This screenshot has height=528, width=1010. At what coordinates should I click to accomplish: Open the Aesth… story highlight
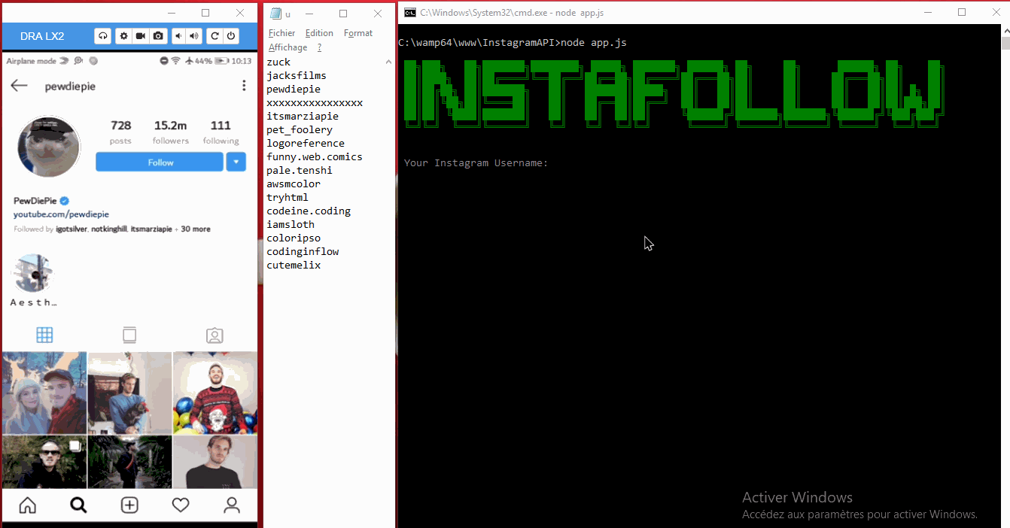(33, 280)
